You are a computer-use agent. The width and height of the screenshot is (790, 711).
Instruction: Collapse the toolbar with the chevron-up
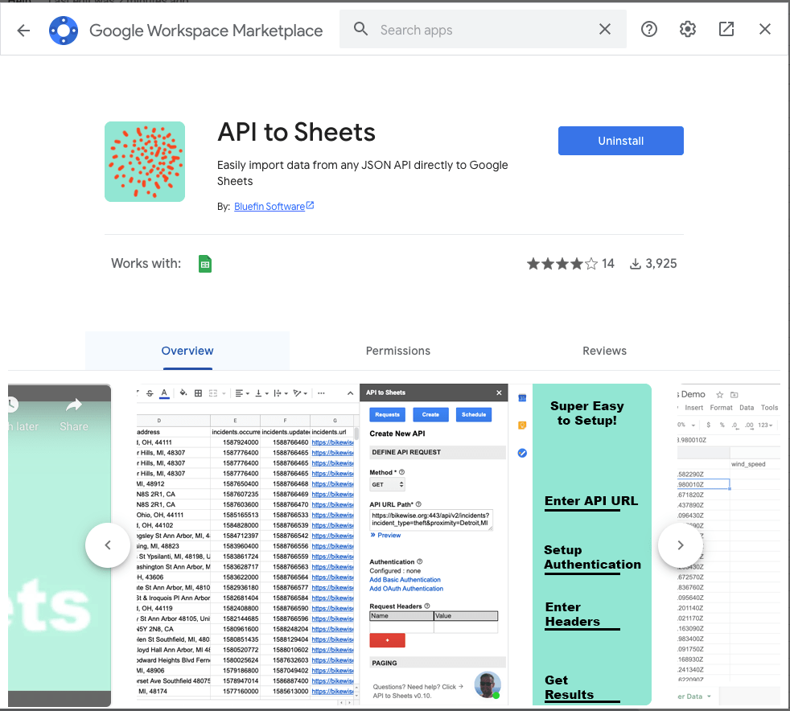[350, 393]
